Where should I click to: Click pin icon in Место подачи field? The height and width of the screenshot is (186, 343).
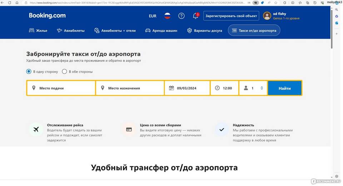[34, 88]
